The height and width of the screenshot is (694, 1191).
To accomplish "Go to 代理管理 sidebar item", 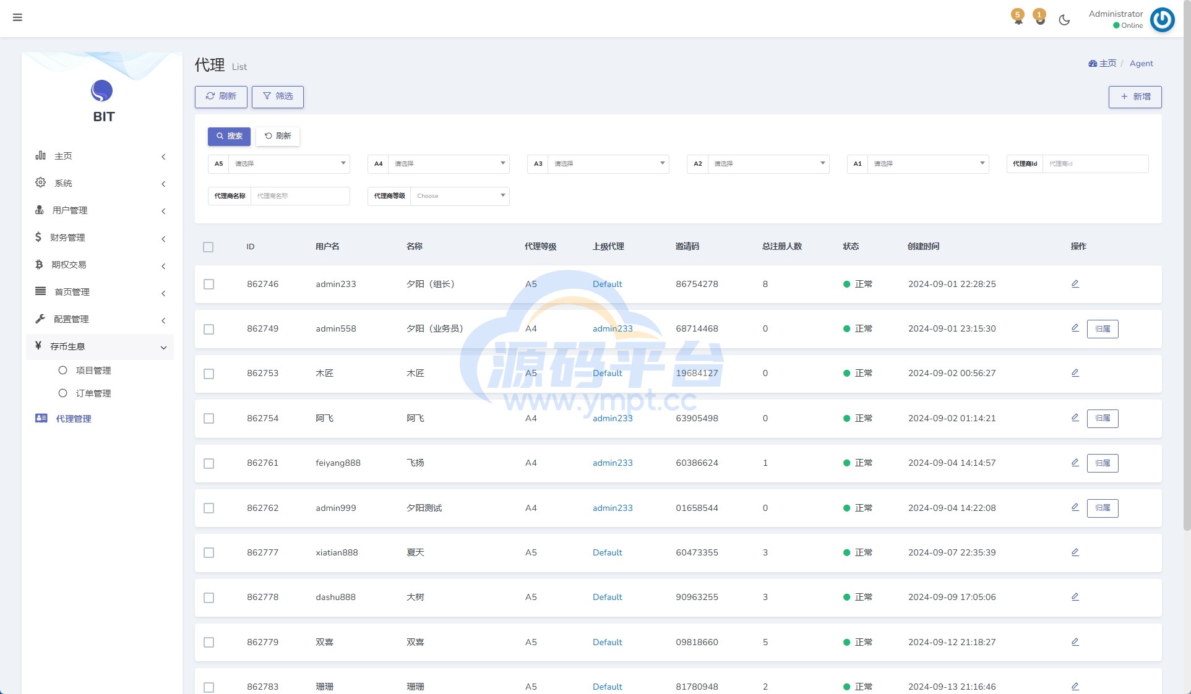I will click(x=100, y=419).
